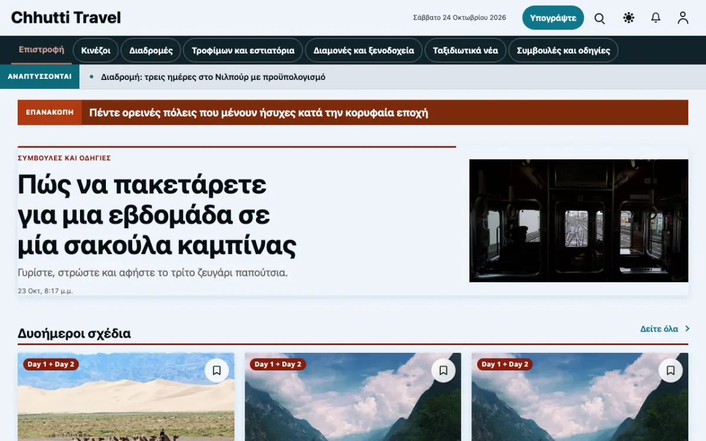Open headline Πώς να πακετάρετε article
This screenshot has width=706, height=441.
point(156,216)
